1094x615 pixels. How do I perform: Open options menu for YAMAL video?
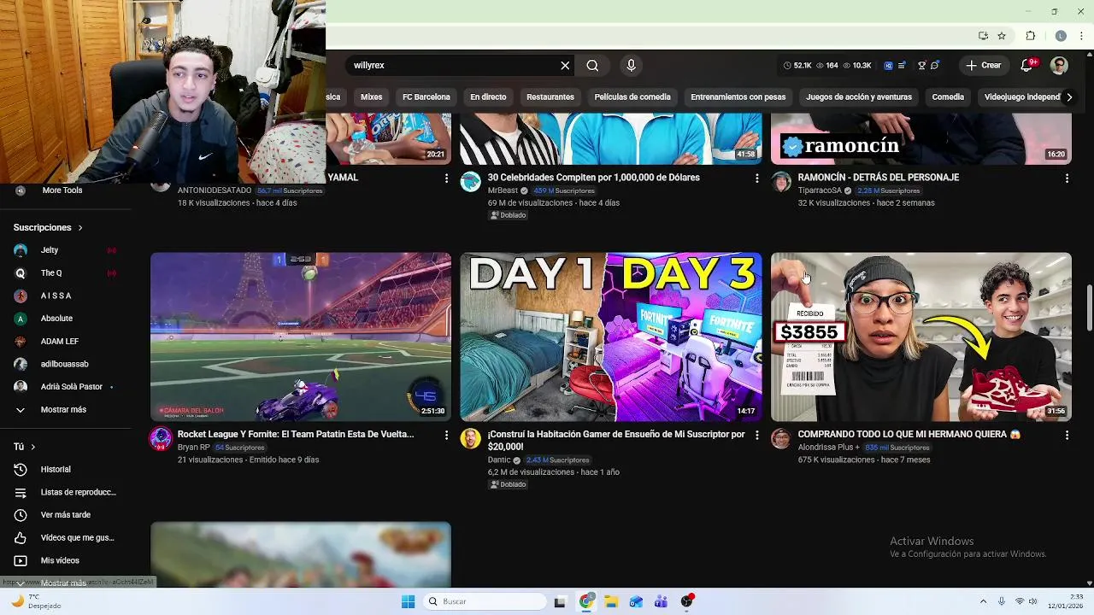[x=446, y=178]
